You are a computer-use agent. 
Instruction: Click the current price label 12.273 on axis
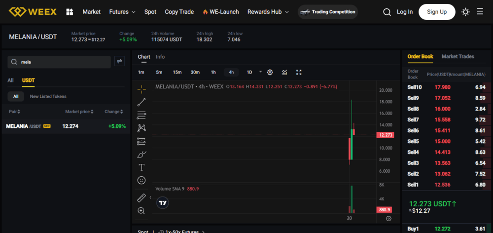click(x=385, y=135)
